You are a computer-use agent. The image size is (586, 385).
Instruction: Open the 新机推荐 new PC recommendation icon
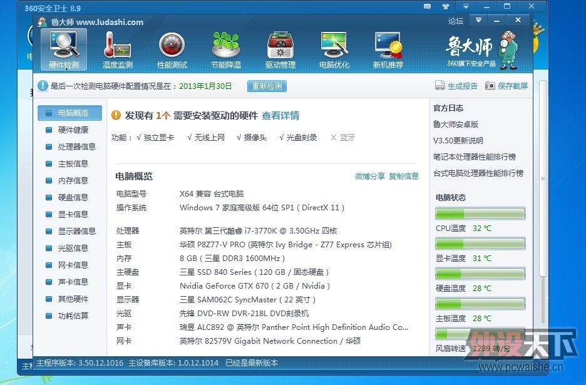(x=388, y=49)
